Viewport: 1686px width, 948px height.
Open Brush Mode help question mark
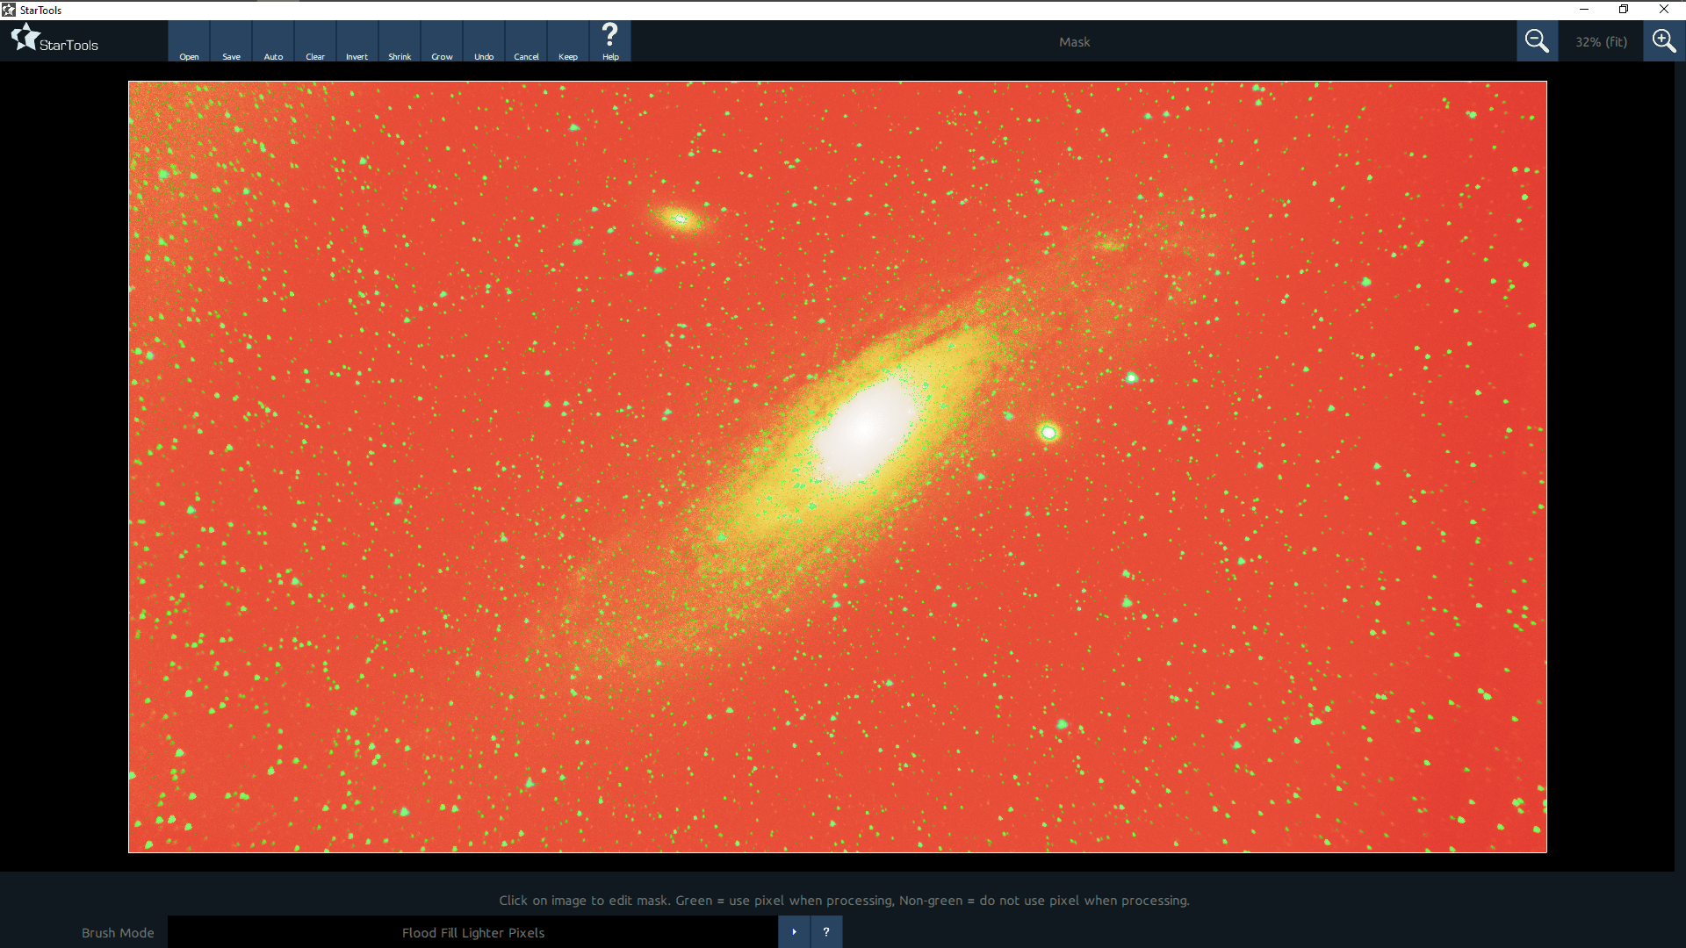click(826, 932)
